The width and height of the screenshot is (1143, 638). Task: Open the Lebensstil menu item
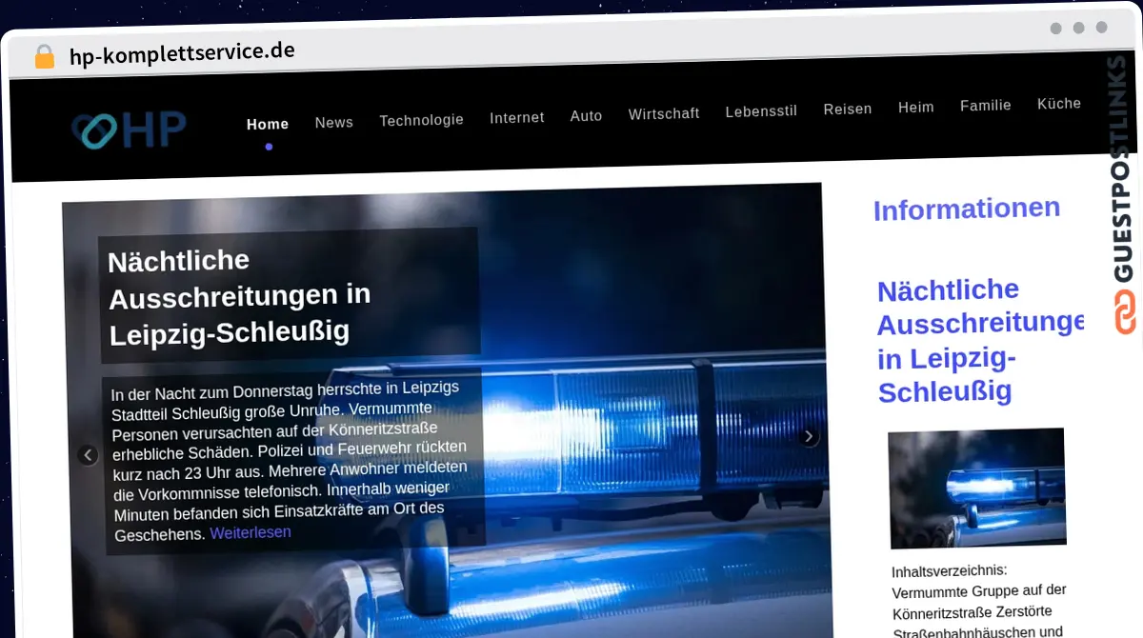point(761,111)
